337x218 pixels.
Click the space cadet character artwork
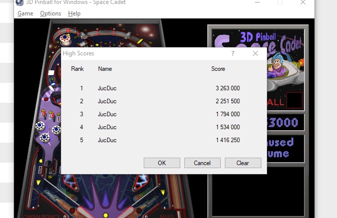pos(277,65)
